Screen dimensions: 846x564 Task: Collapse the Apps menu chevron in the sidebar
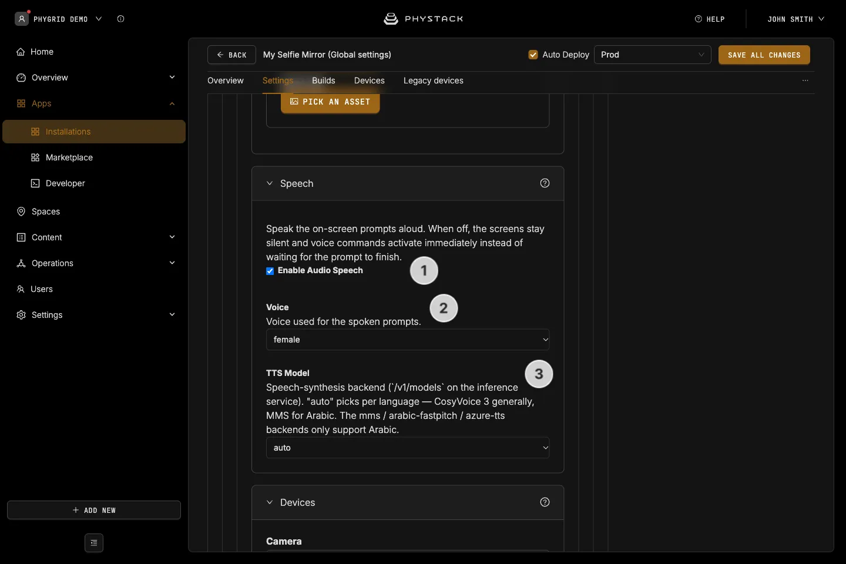tap(172, 104)
